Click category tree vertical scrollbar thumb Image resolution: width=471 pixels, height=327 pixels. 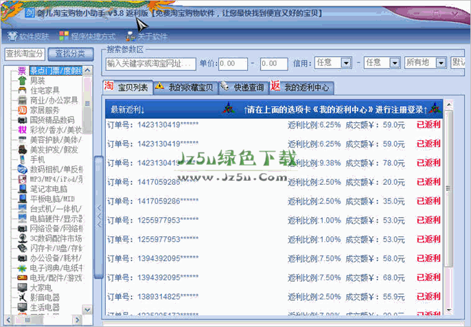[87, 104]
